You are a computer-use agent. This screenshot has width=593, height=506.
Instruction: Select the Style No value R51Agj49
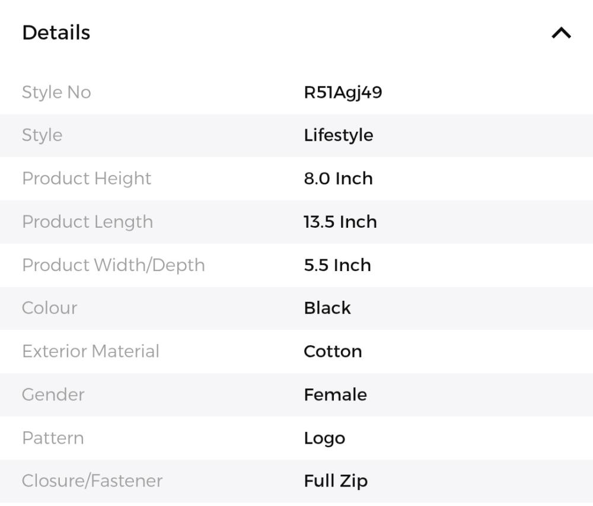(x=343, y=93)
